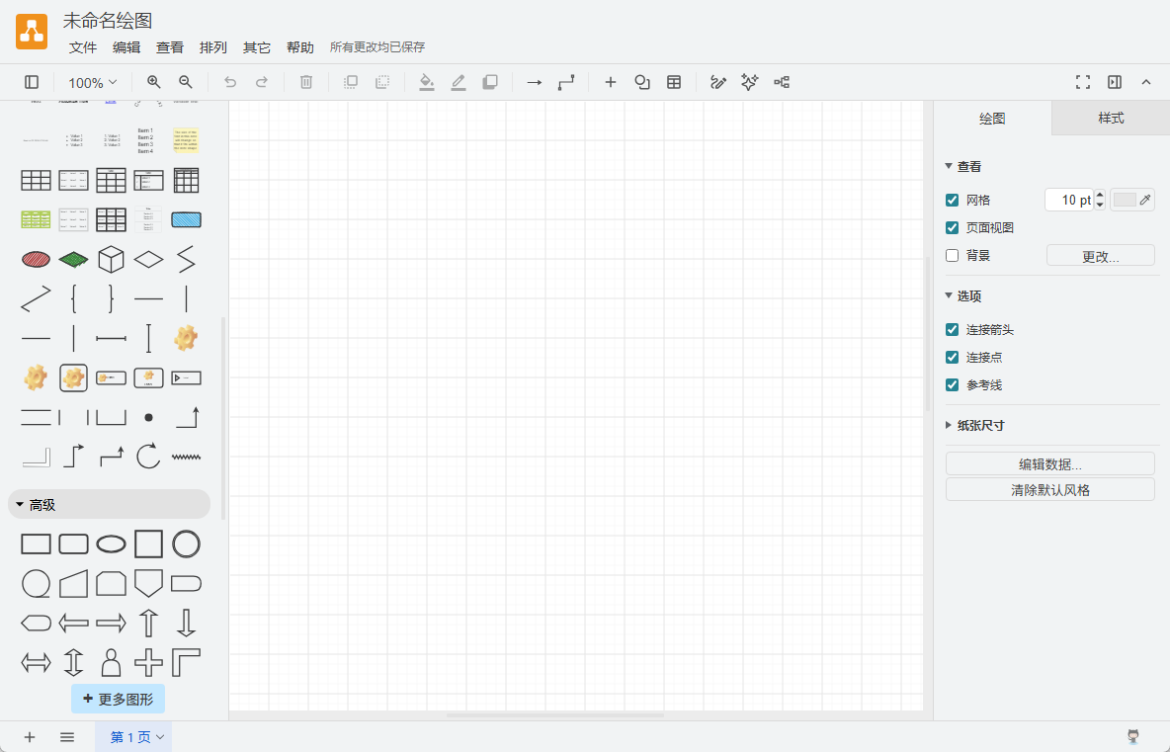Open the 100% zoom dropdown
1170x752 pixels.
click(93, 82)
